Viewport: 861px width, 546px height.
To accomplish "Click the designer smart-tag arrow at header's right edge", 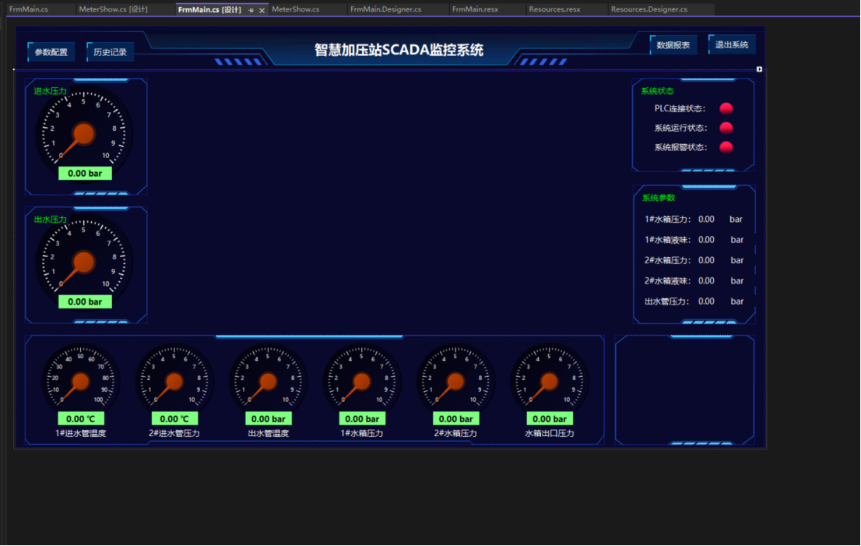I will pyautogui.click(x=760, y=69).
